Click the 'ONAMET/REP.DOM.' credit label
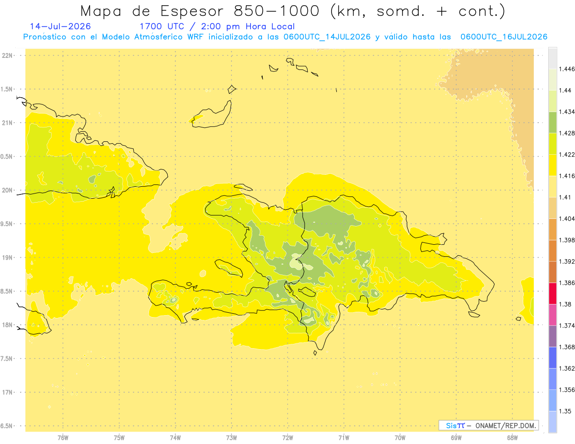 pos(506,425)
